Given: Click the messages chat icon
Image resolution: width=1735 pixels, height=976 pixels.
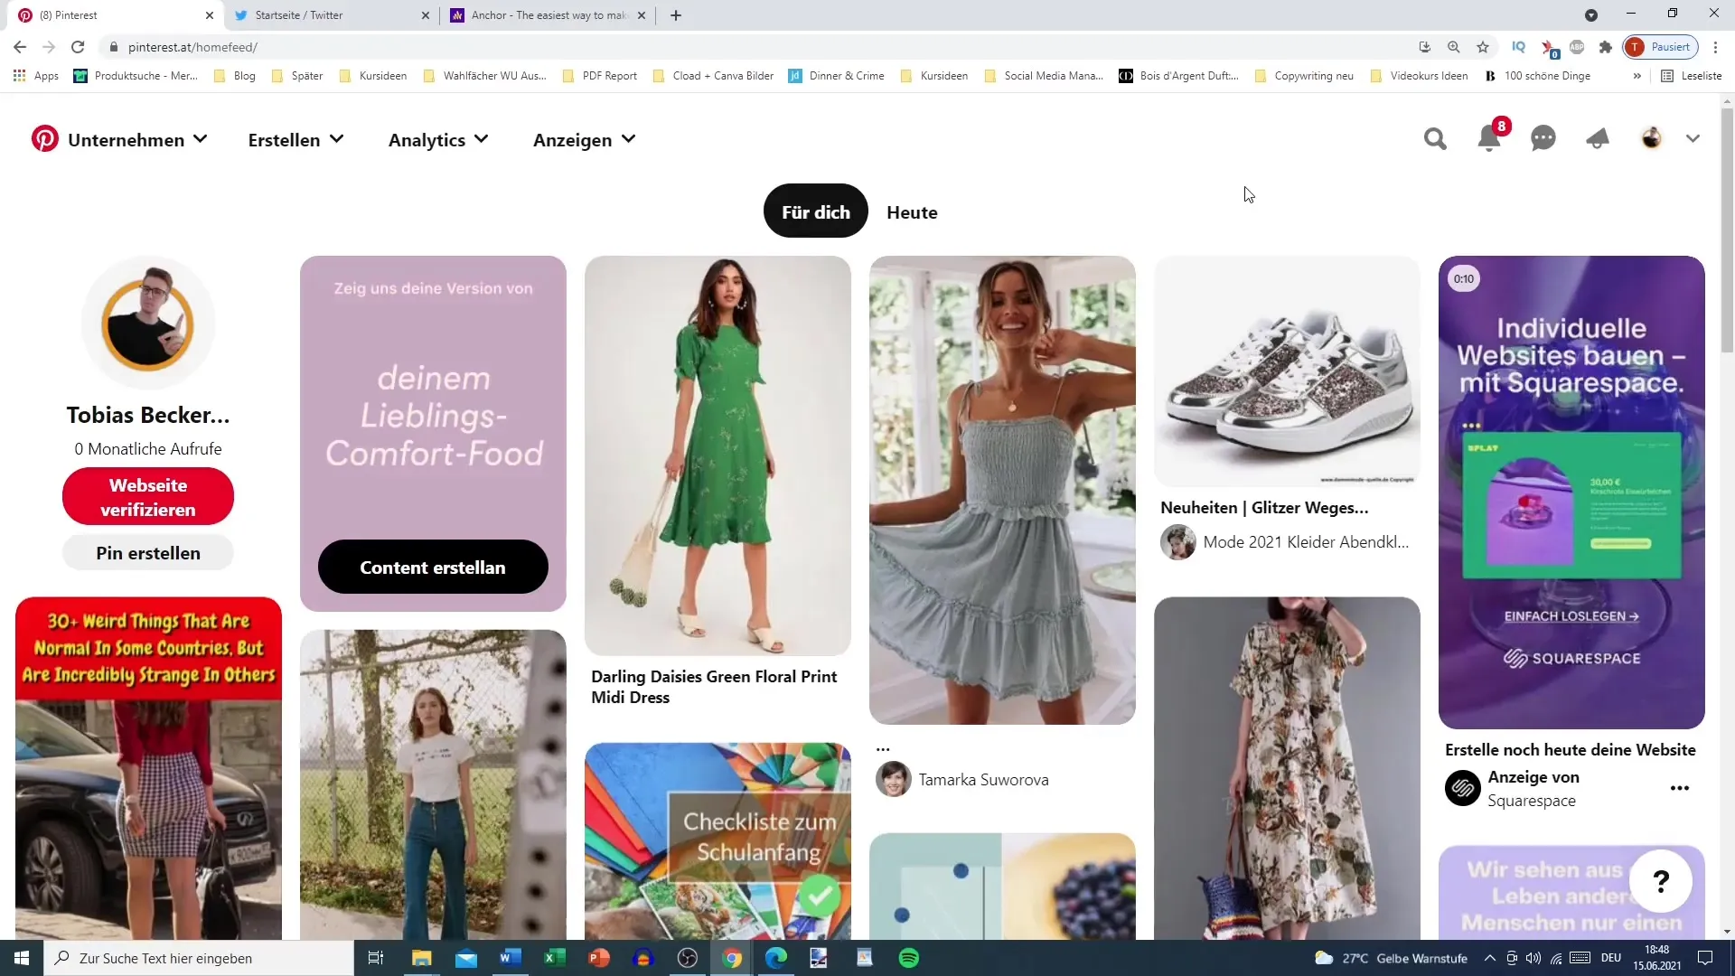Looking at the screenshot, I should point(1543,139).
